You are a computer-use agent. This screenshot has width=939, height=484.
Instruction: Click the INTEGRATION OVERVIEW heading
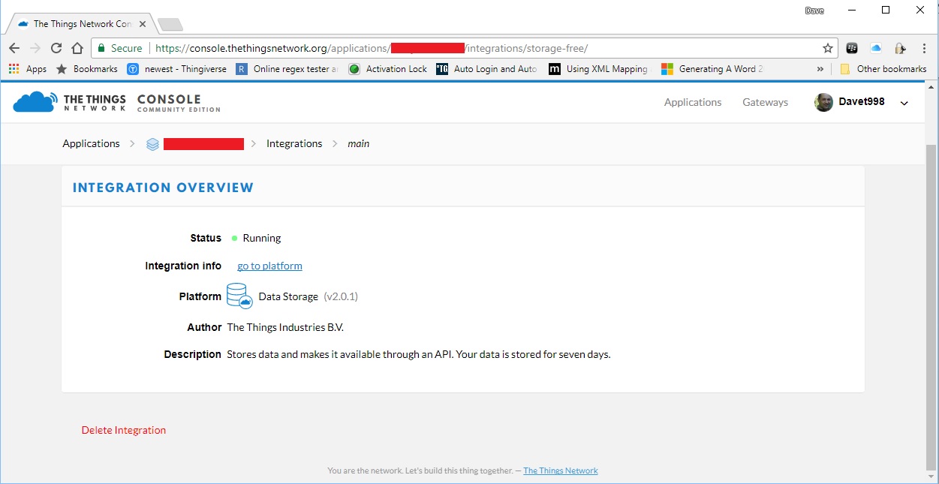(x=163, y=188)
